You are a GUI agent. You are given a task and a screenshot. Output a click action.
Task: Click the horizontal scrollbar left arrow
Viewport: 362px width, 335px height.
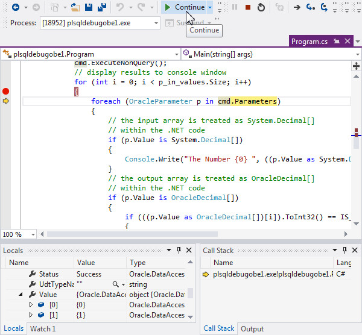point(42,234)
